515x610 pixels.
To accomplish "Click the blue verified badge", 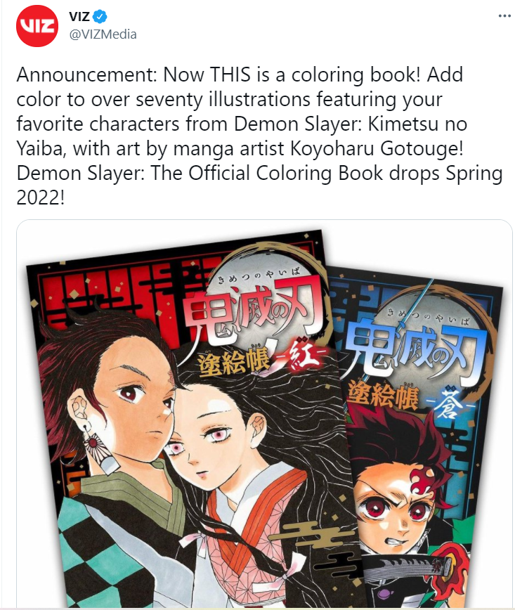I will [x=100, y=17].
